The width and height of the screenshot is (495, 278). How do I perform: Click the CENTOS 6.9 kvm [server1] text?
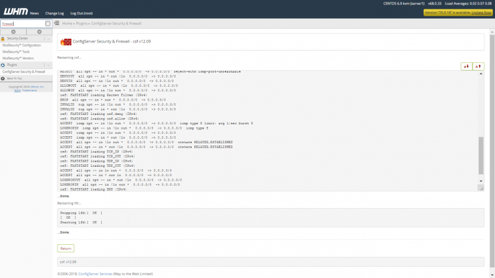tap(404, 4)
